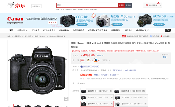Image resolution: width=175 pixels, height=107 pixels.
Task: Select EOS M50 II 15-45mm white variant
Action: tap(131, 104)
